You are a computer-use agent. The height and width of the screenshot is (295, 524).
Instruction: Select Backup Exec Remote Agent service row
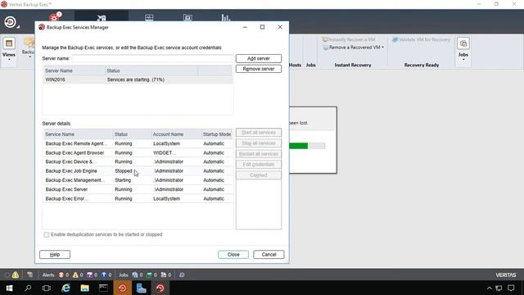138,144
